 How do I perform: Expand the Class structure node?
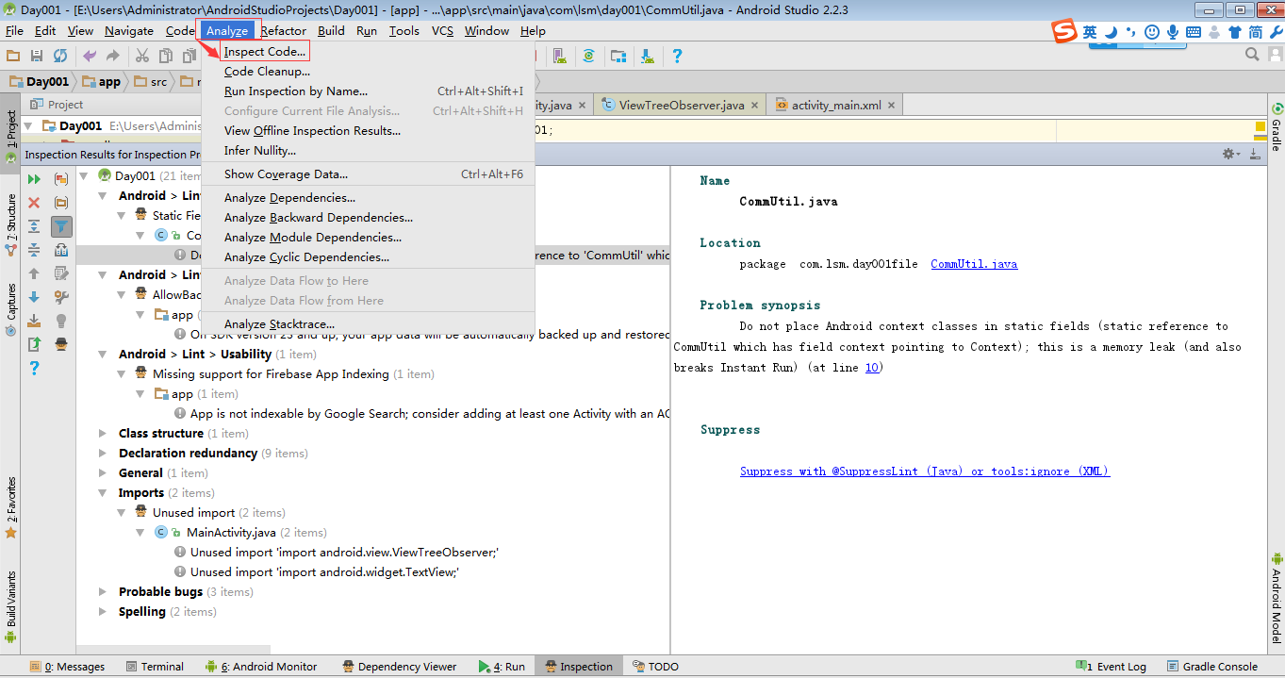[103, 434]
